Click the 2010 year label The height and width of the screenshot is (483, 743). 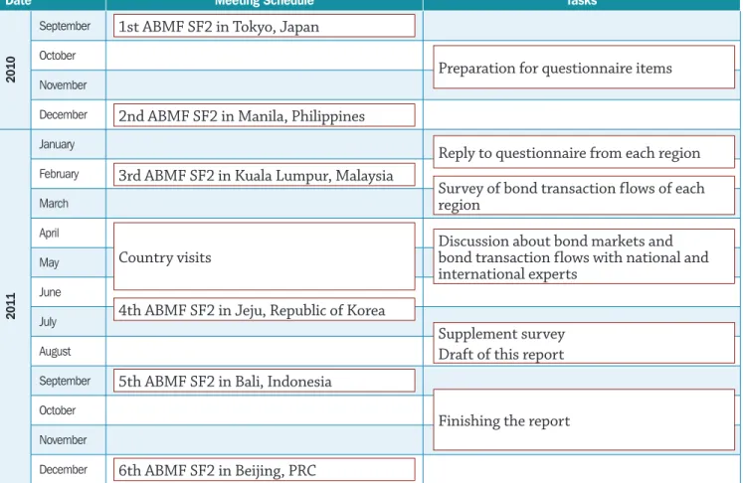pos(10,70)
